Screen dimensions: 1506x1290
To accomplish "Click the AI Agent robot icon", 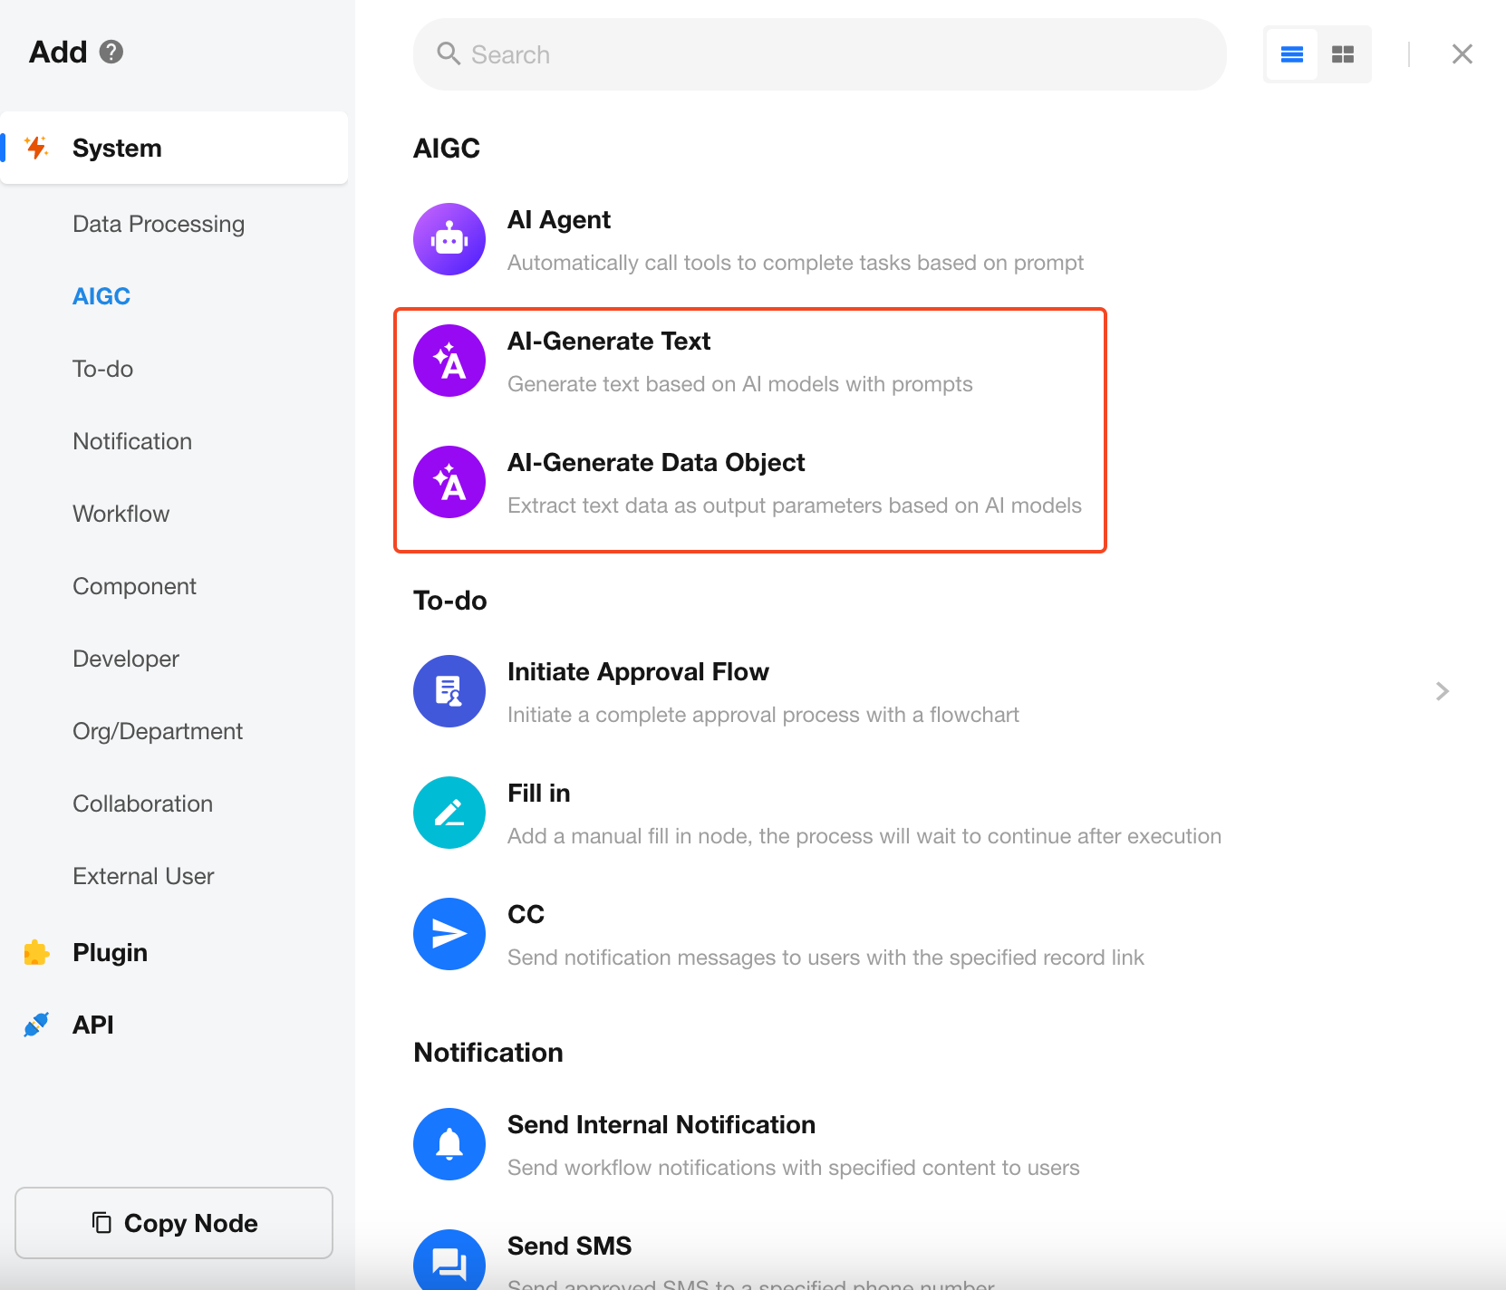I will 449,239.
